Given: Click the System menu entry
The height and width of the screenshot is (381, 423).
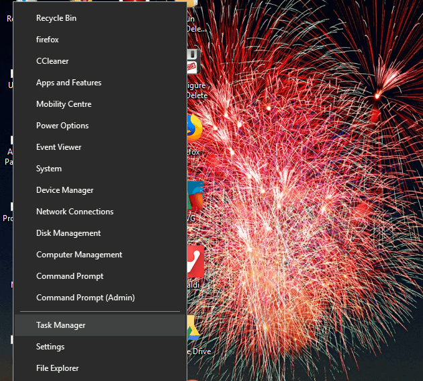Looking at the screenshot, I should click(x=100, y=169).
